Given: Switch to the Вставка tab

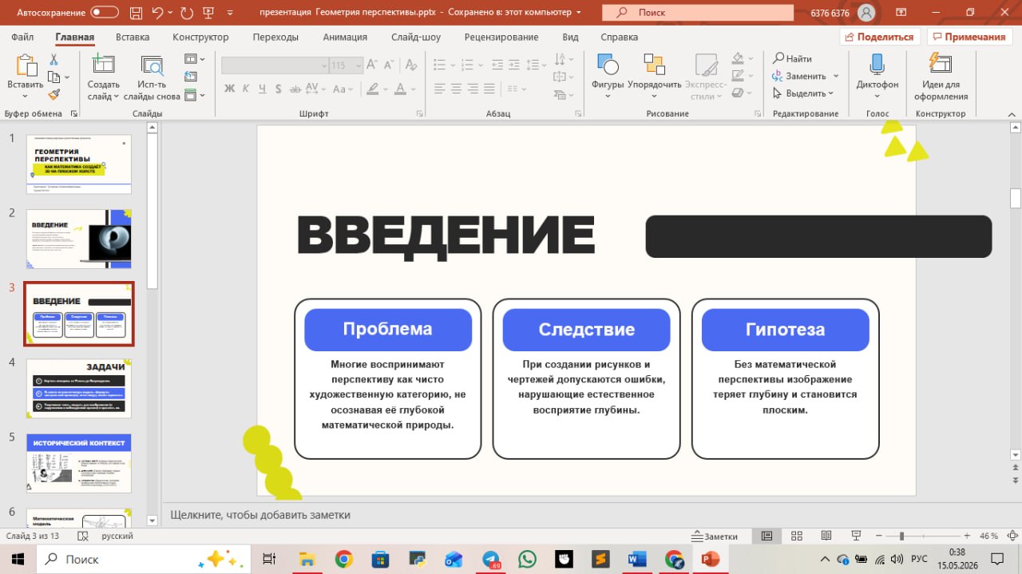Looking at the screenshot, I should (133, 38).
